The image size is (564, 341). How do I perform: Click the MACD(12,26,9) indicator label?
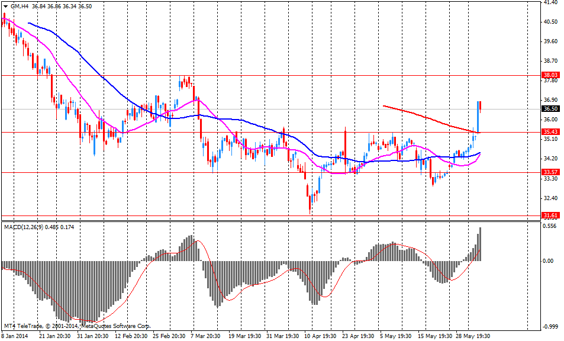[24, 227]
